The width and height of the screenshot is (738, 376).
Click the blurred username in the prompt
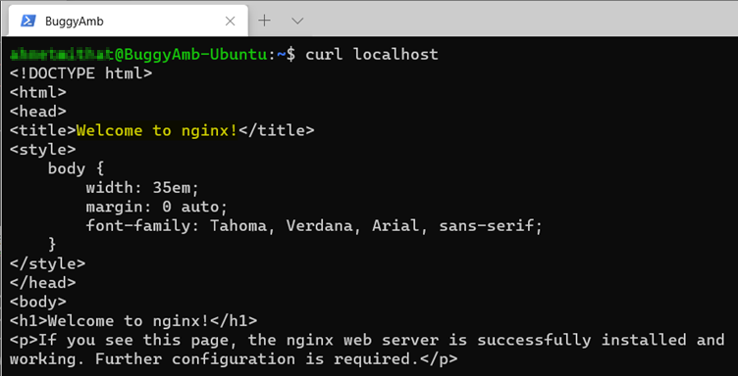(x=62, y=54)
